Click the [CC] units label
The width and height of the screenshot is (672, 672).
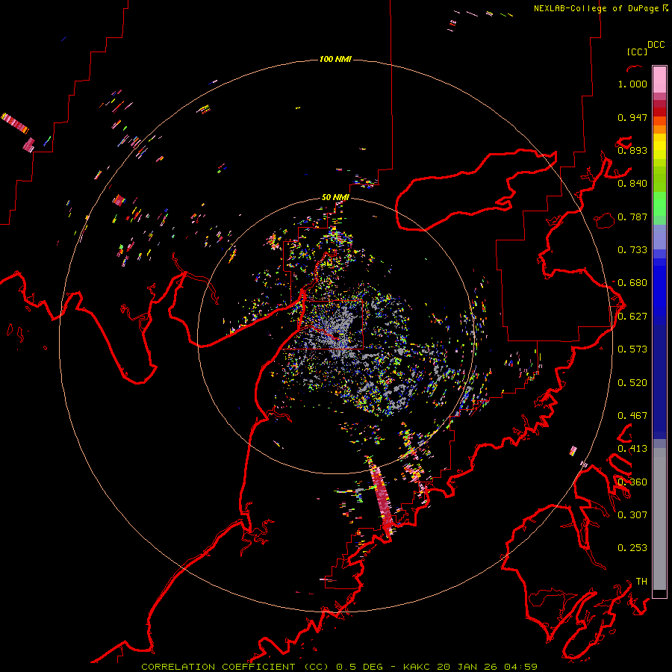(x=637, y=52)
